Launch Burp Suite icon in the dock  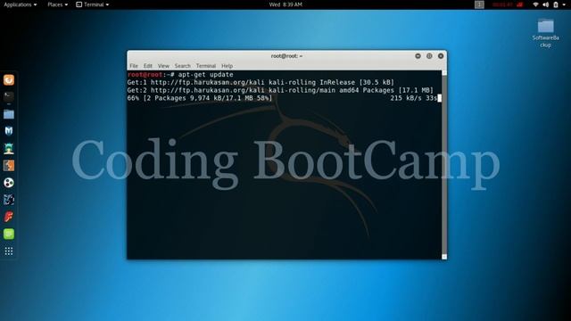tap(9, 166)
